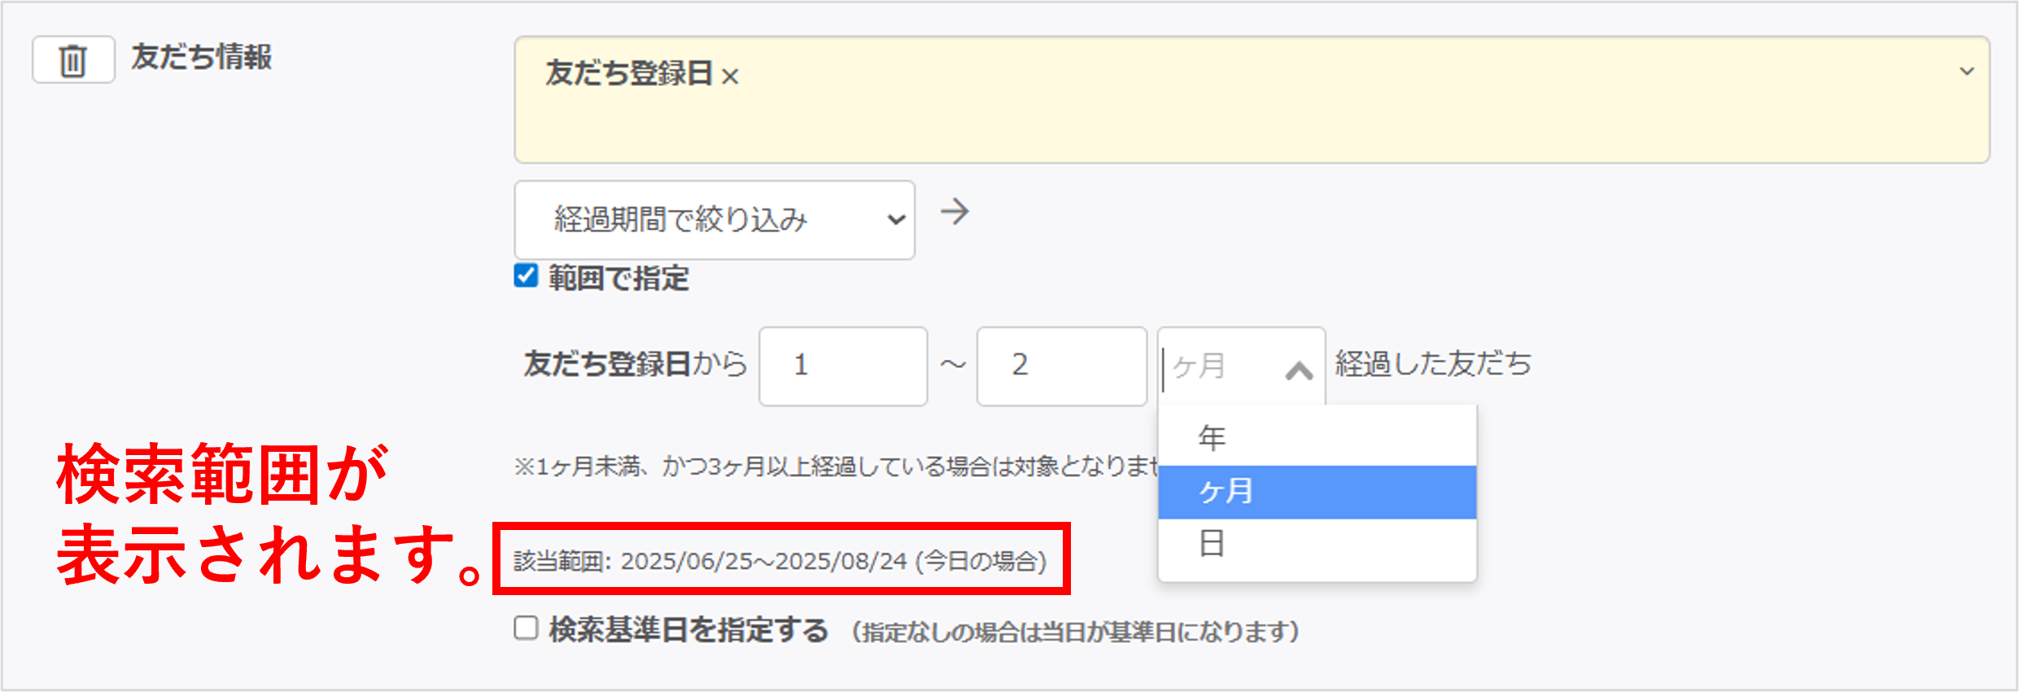
Task: Click the right arrow icon beside filter dropdown
Action: (955, 212)
